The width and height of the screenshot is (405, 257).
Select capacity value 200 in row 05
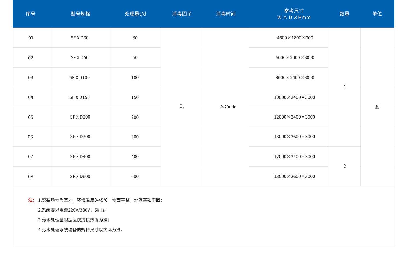tap(135, 117)
